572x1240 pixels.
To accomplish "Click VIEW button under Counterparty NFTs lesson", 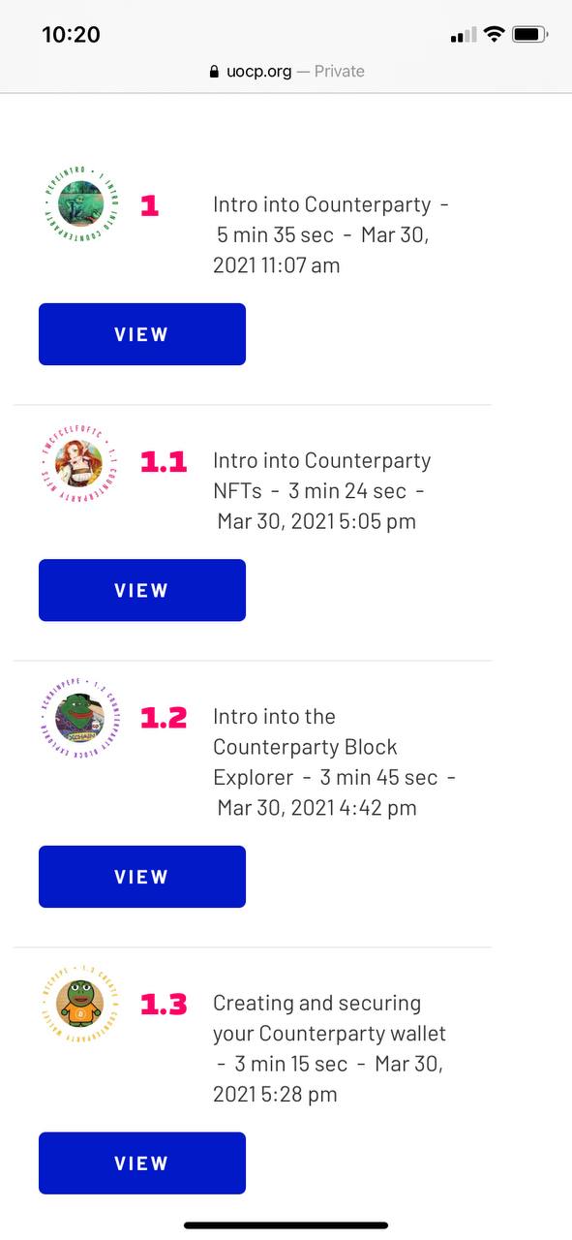I will [x=142, y=590].
